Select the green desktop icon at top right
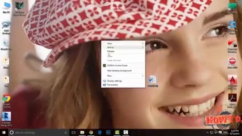 click(233, 8)
